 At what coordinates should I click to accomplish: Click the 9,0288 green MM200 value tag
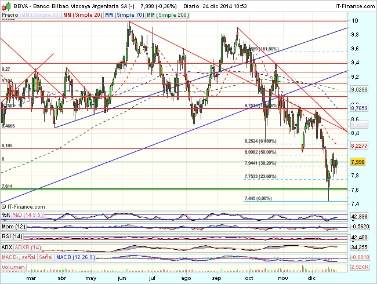[359, 90]
